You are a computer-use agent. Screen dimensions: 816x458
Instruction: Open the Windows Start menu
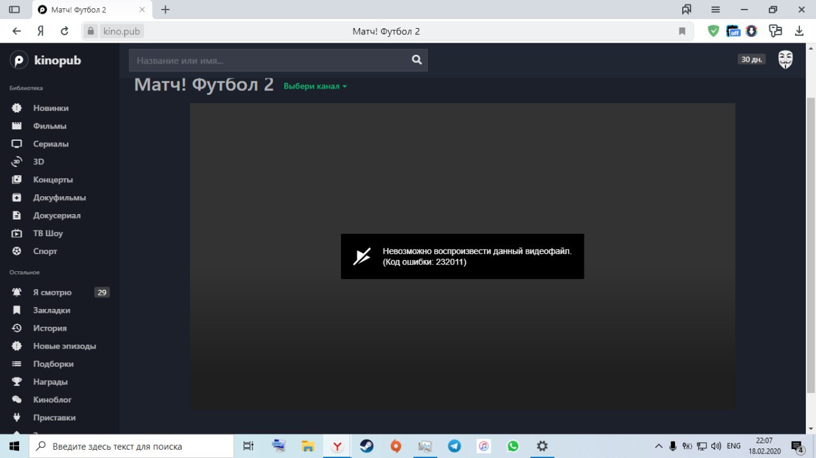pos(14,446)
